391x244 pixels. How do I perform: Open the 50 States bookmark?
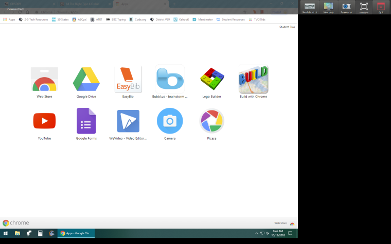pyautogui.click(x=60, y=20)
